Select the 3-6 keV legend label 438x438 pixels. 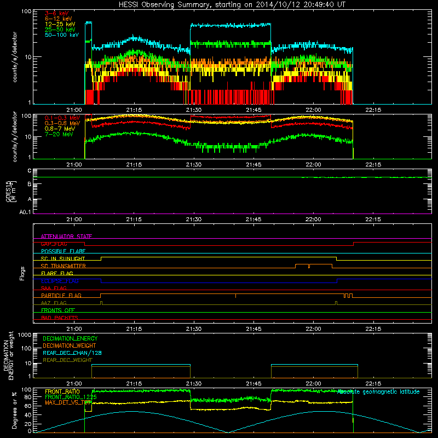[57, 13]
